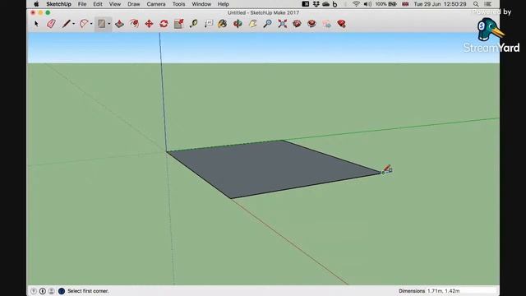This screenshot has height=296, width=526.
Task: Choose the Eraser tool
Action: click(x=51, y=24)
